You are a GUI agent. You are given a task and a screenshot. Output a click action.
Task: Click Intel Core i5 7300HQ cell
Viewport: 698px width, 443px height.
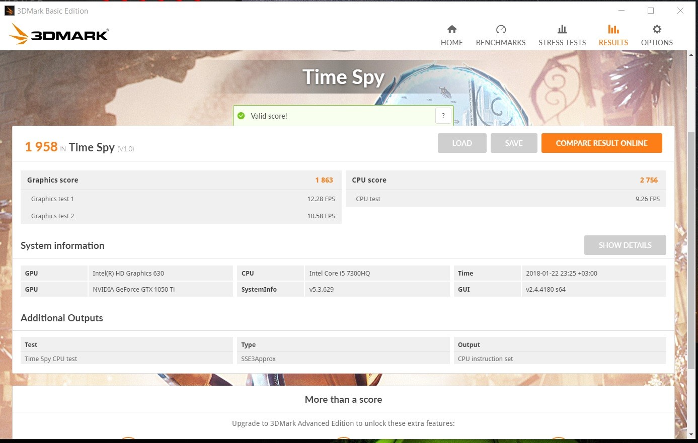pyautogui.click(x=377, y=273)
